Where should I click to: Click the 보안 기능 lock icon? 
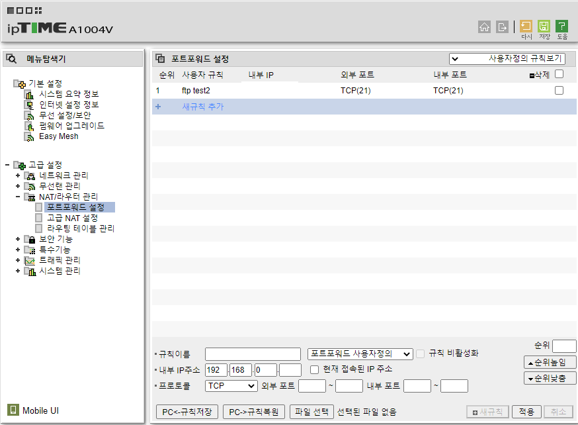click(30, 240)
